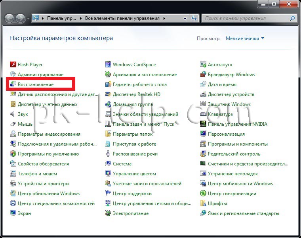Screen dimensions: 301x238
Task: Click the Date and Time (Дата и время) icon
Action: coord(203,84)
